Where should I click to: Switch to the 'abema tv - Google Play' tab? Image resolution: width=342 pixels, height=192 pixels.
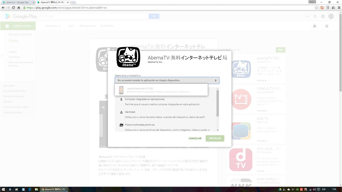coord(18,2)
